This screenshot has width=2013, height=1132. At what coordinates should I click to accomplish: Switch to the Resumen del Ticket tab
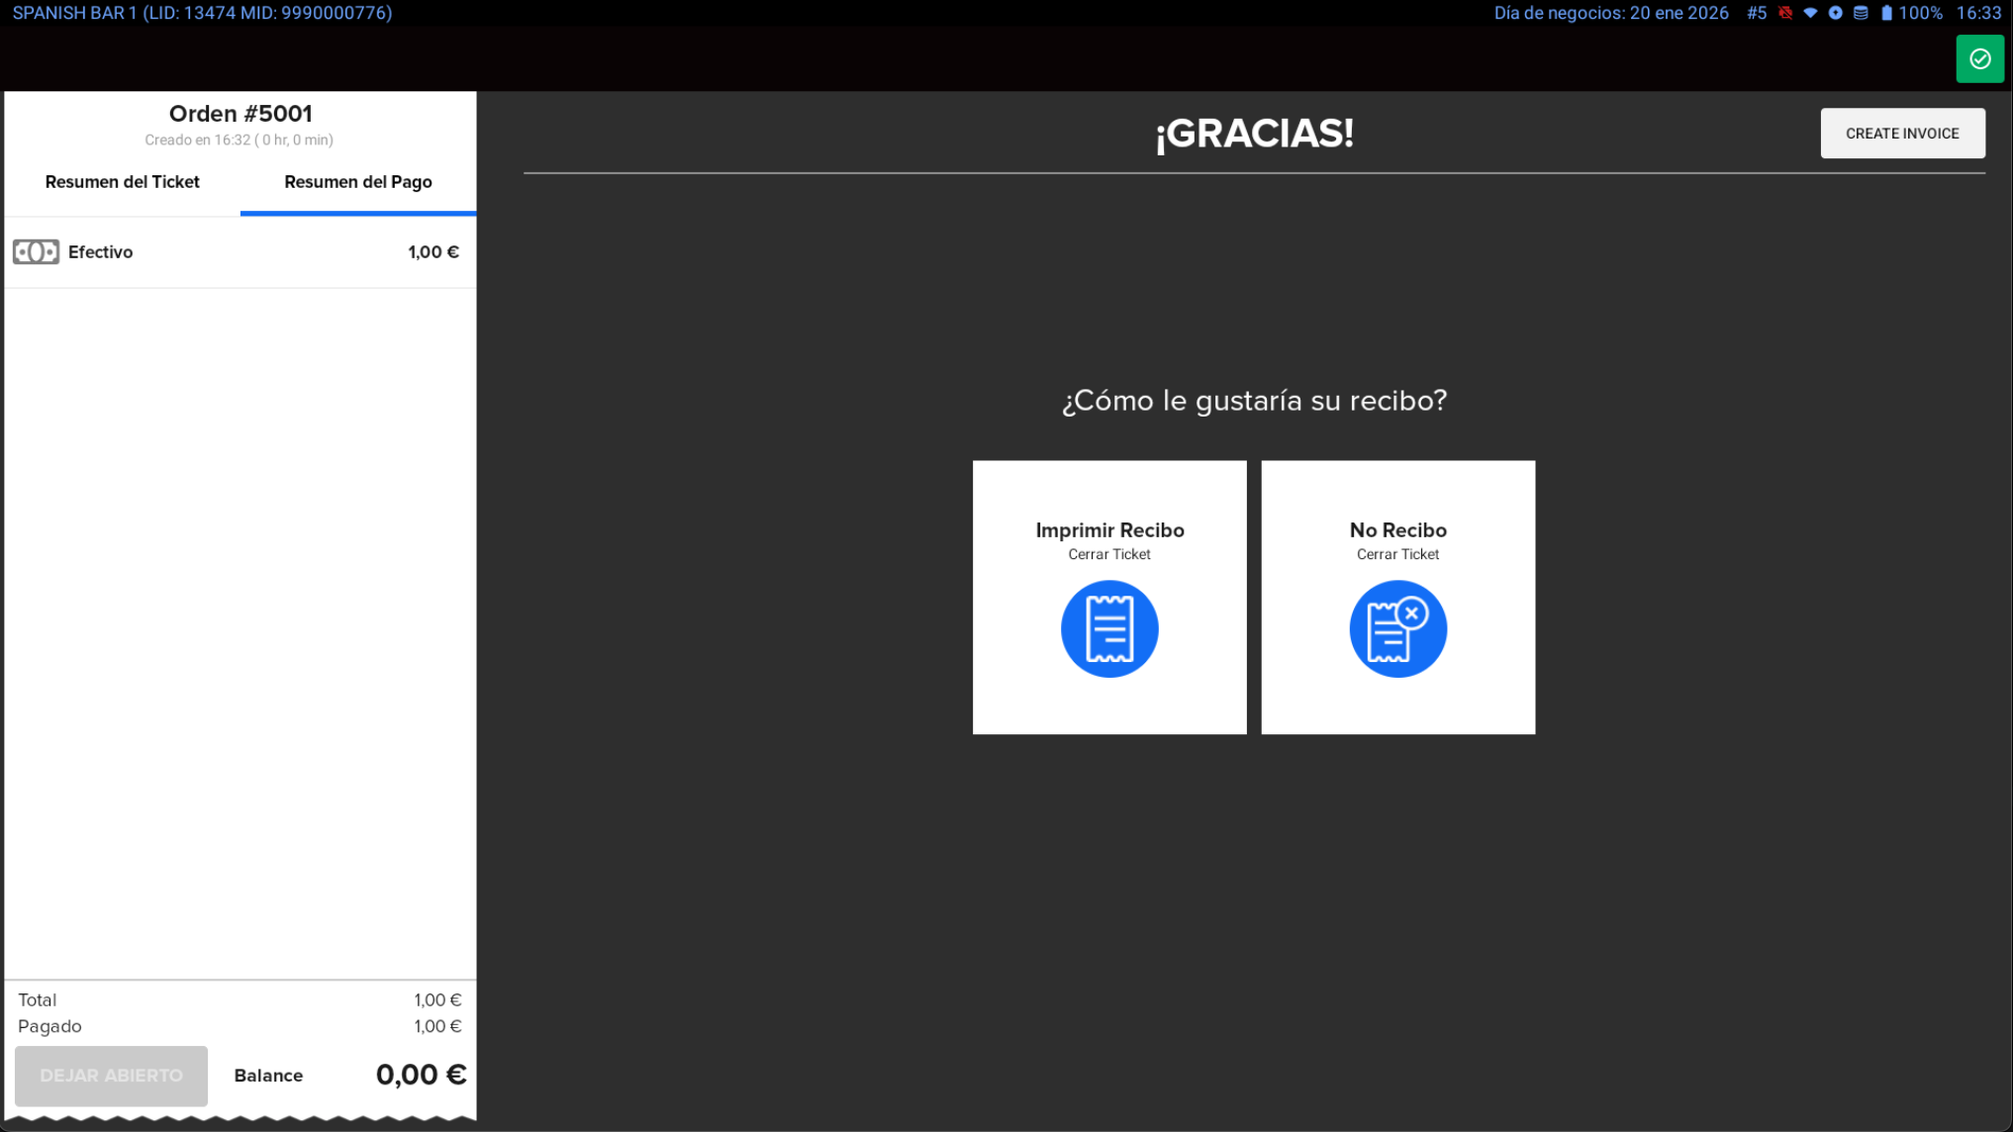tap(123, 182)
